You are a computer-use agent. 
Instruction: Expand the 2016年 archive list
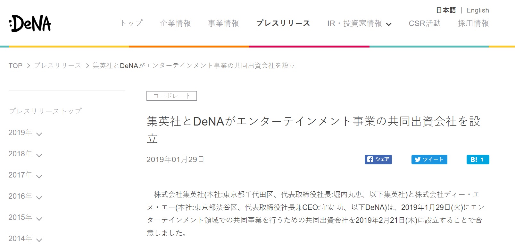(x=25, y=196)
